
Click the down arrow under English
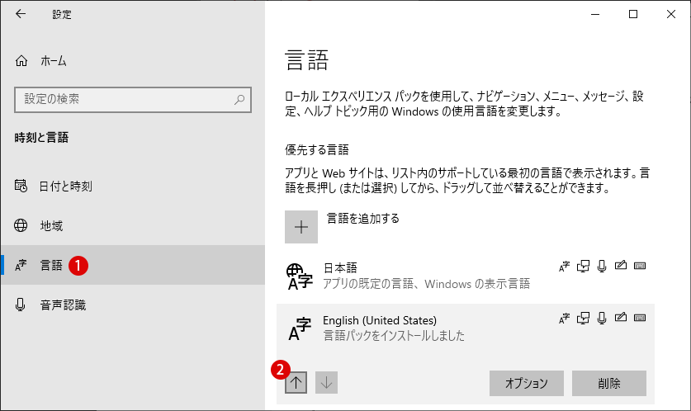(x=327, y=382)
